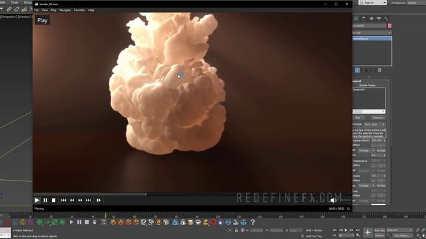Screen dimensions: 426x239
Task: Open the File menu in the media player
Action: pyautogui.click(x=36, y=10)
